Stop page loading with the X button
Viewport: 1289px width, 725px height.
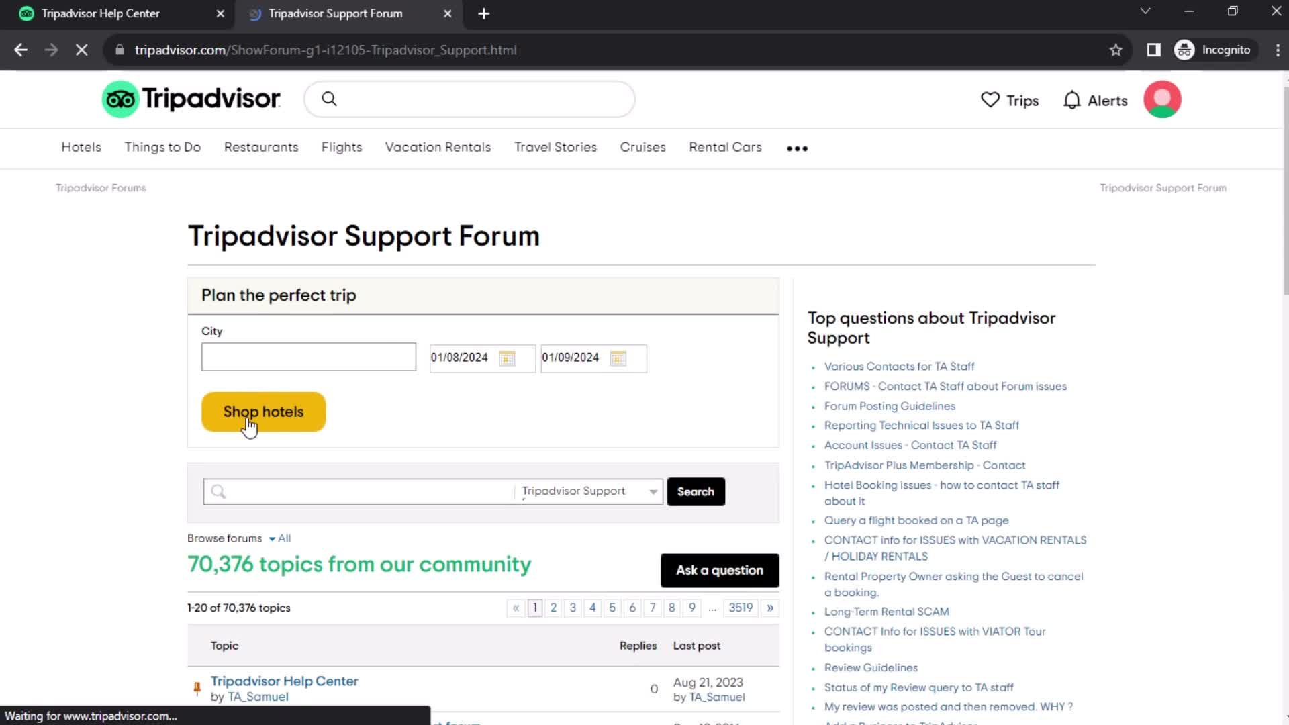coord(81,50)
